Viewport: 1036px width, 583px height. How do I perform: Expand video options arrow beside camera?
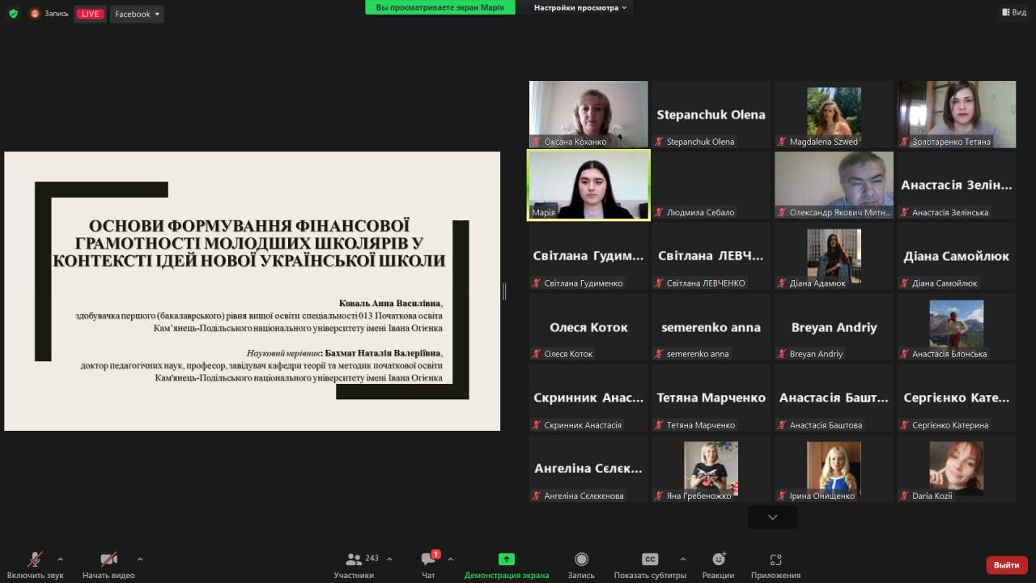coord(140,559)
